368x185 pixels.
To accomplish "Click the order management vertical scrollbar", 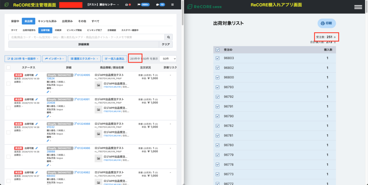I will (183, 13).
